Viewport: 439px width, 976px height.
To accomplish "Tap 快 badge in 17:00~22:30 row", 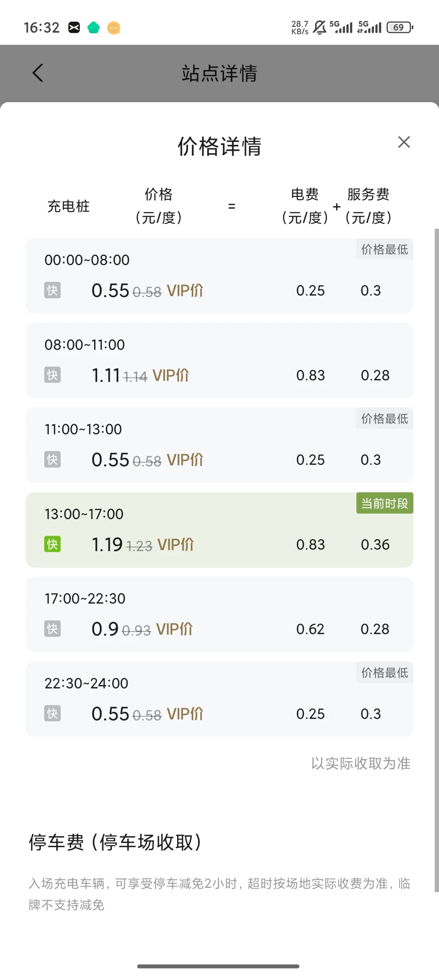I will (52, 629).
